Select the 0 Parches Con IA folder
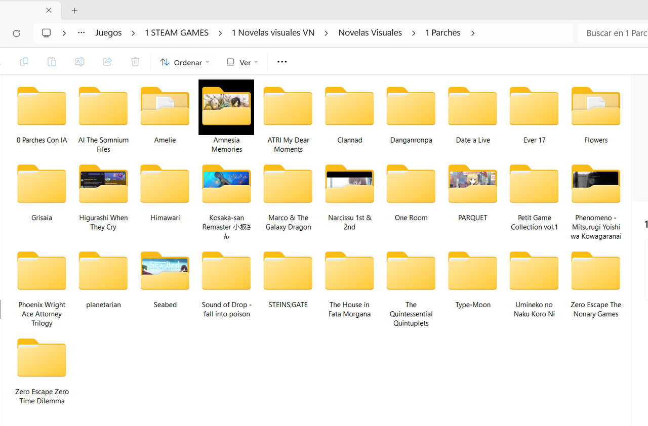Image resolution: width=648 pixels, height=426 pixels. [42, 106]
